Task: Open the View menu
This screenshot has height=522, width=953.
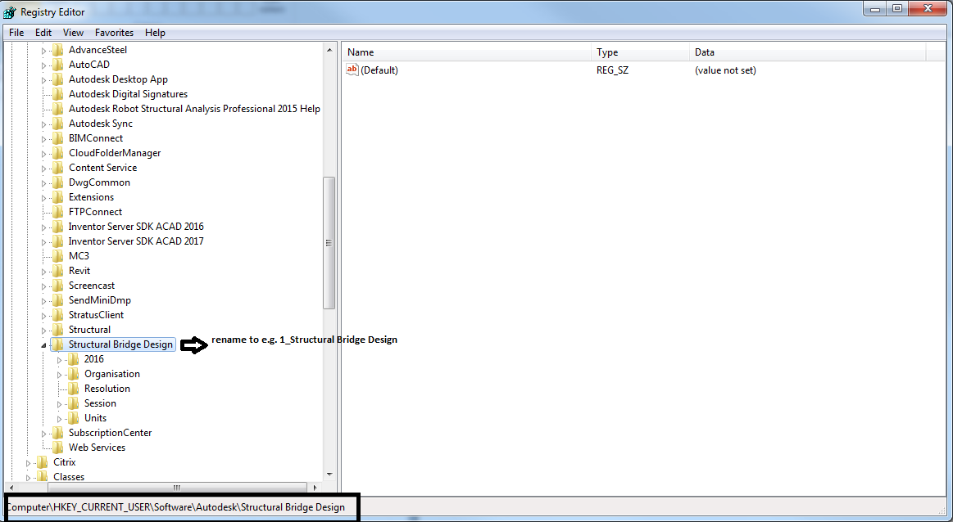Action: (x=73, y=32)
